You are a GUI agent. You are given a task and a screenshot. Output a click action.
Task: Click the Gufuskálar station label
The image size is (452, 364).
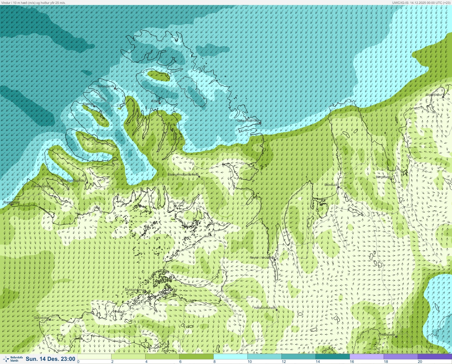point(41,318)
